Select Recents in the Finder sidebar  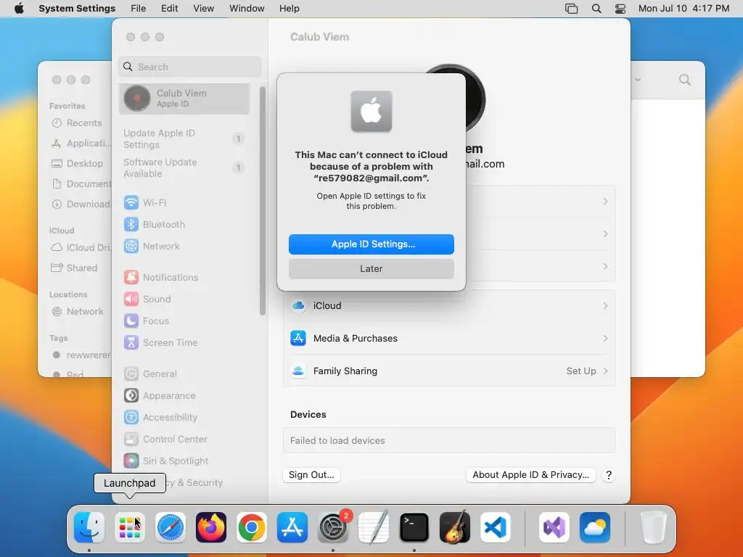pyautogui.click(x=77, y=123)
